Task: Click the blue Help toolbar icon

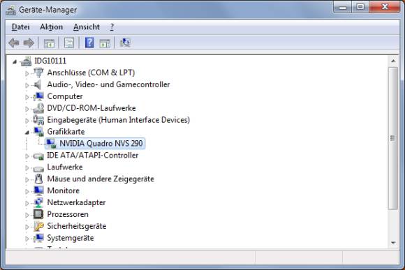Action: 89,43
